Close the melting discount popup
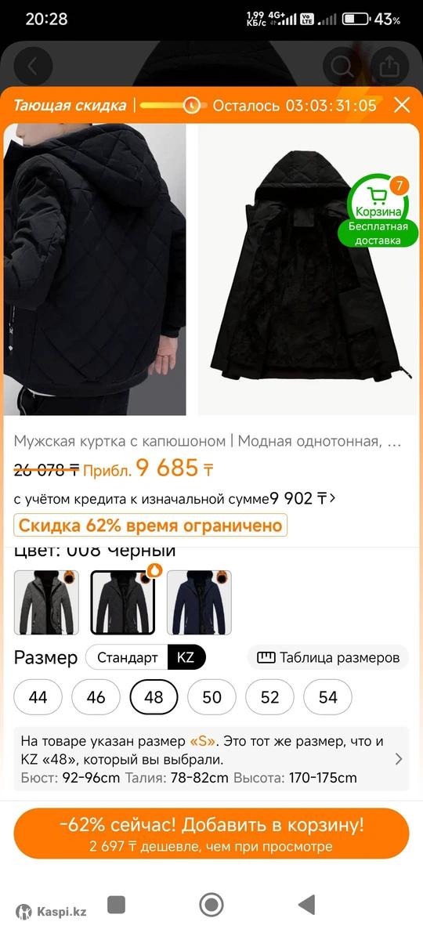 tap(402, 105)
